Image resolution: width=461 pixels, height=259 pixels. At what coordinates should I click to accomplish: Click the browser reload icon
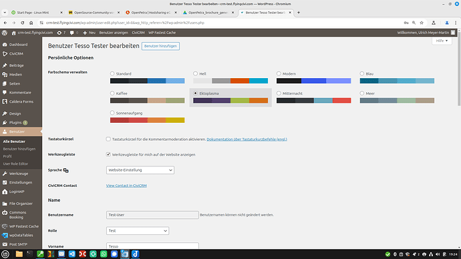pyautogui.click(x=22, y=23)
